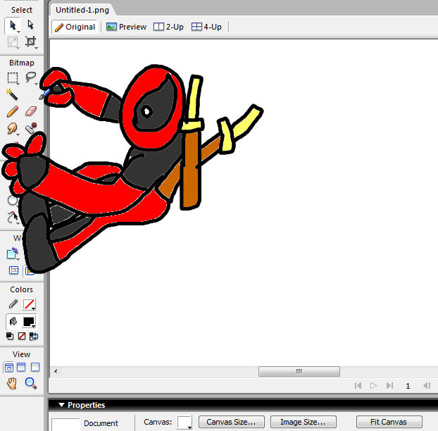The width and height of the screenshot is (438, 431).
Task: Switch to the Original view tab
Action: tap(75, 27)
